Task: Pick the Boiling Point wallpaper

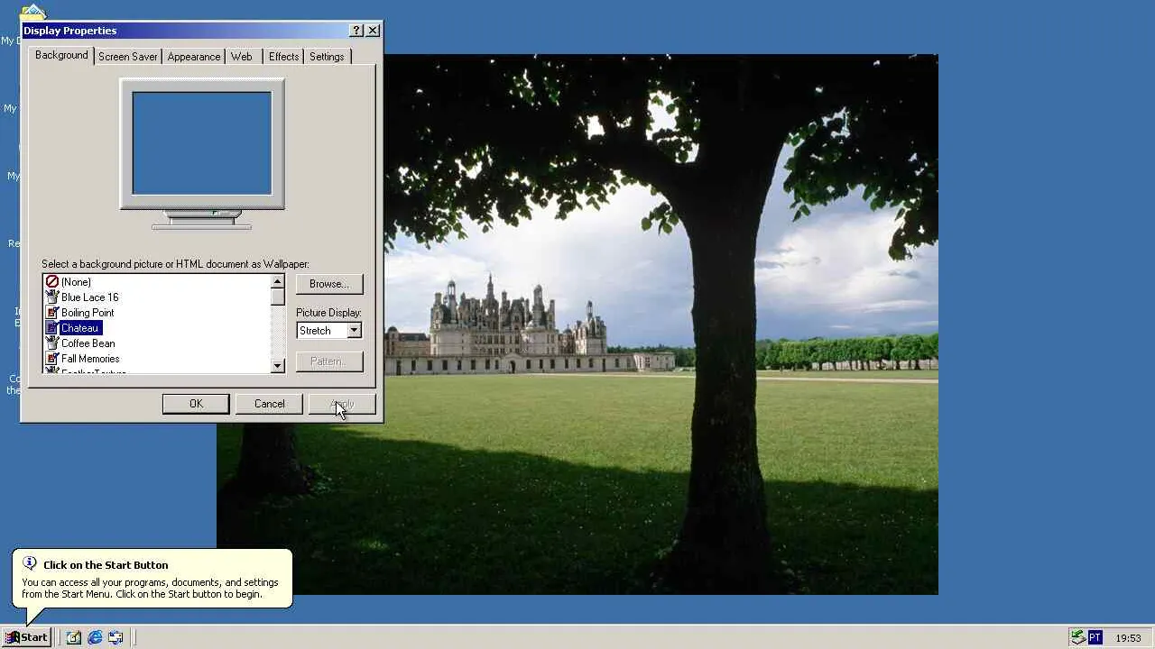Action: [x=88, y=313]
